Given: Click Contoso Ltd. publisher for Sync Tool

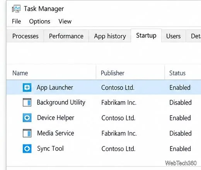Looking at the screenshot, I should (x=118, y=149).
